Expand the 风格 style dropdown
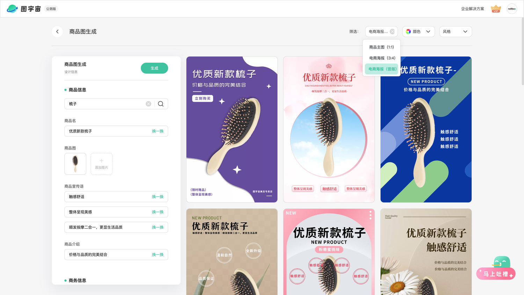 click(456, 31)
